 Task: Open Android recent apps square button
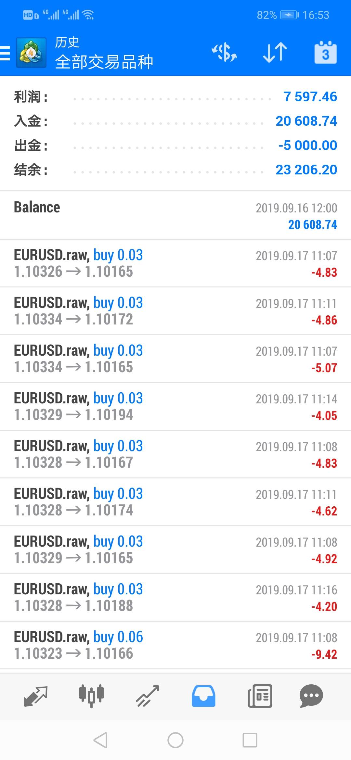point(250,741)
